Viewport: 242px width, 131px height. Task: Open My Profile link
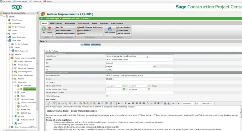pyautogui.click(x=7, y=1)
